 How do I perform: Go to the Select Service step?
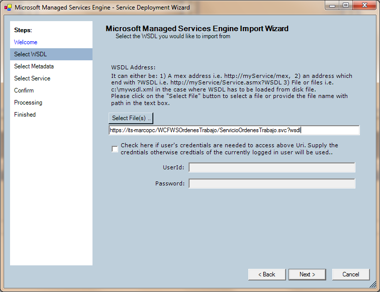32,78
